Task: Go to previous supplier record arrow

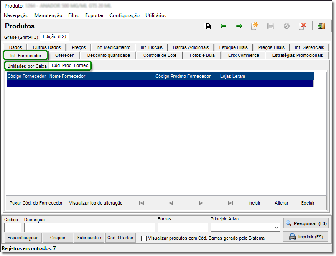Action: coord(171,203)
